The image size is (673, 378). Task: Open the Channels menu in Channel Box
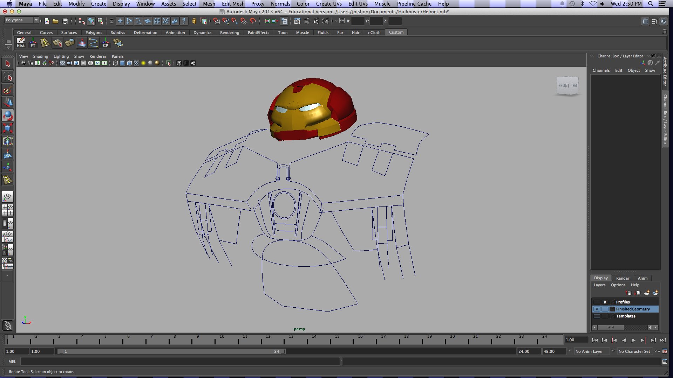pos(601,70)
